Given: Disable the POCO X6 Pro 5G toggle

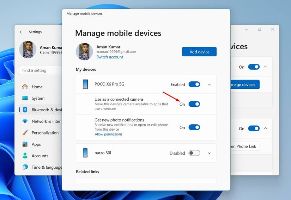Looking at the screenshot, I should click(x=194, y=85).
